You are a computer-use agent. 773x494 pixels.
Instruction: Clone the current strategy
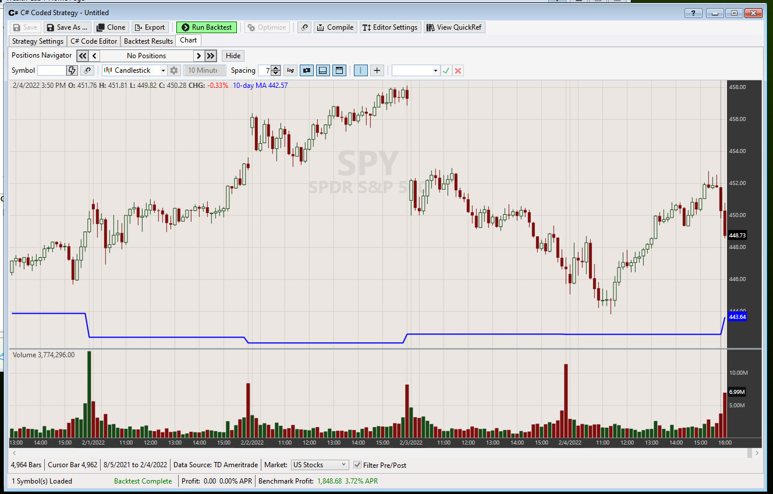coord(111,27)
